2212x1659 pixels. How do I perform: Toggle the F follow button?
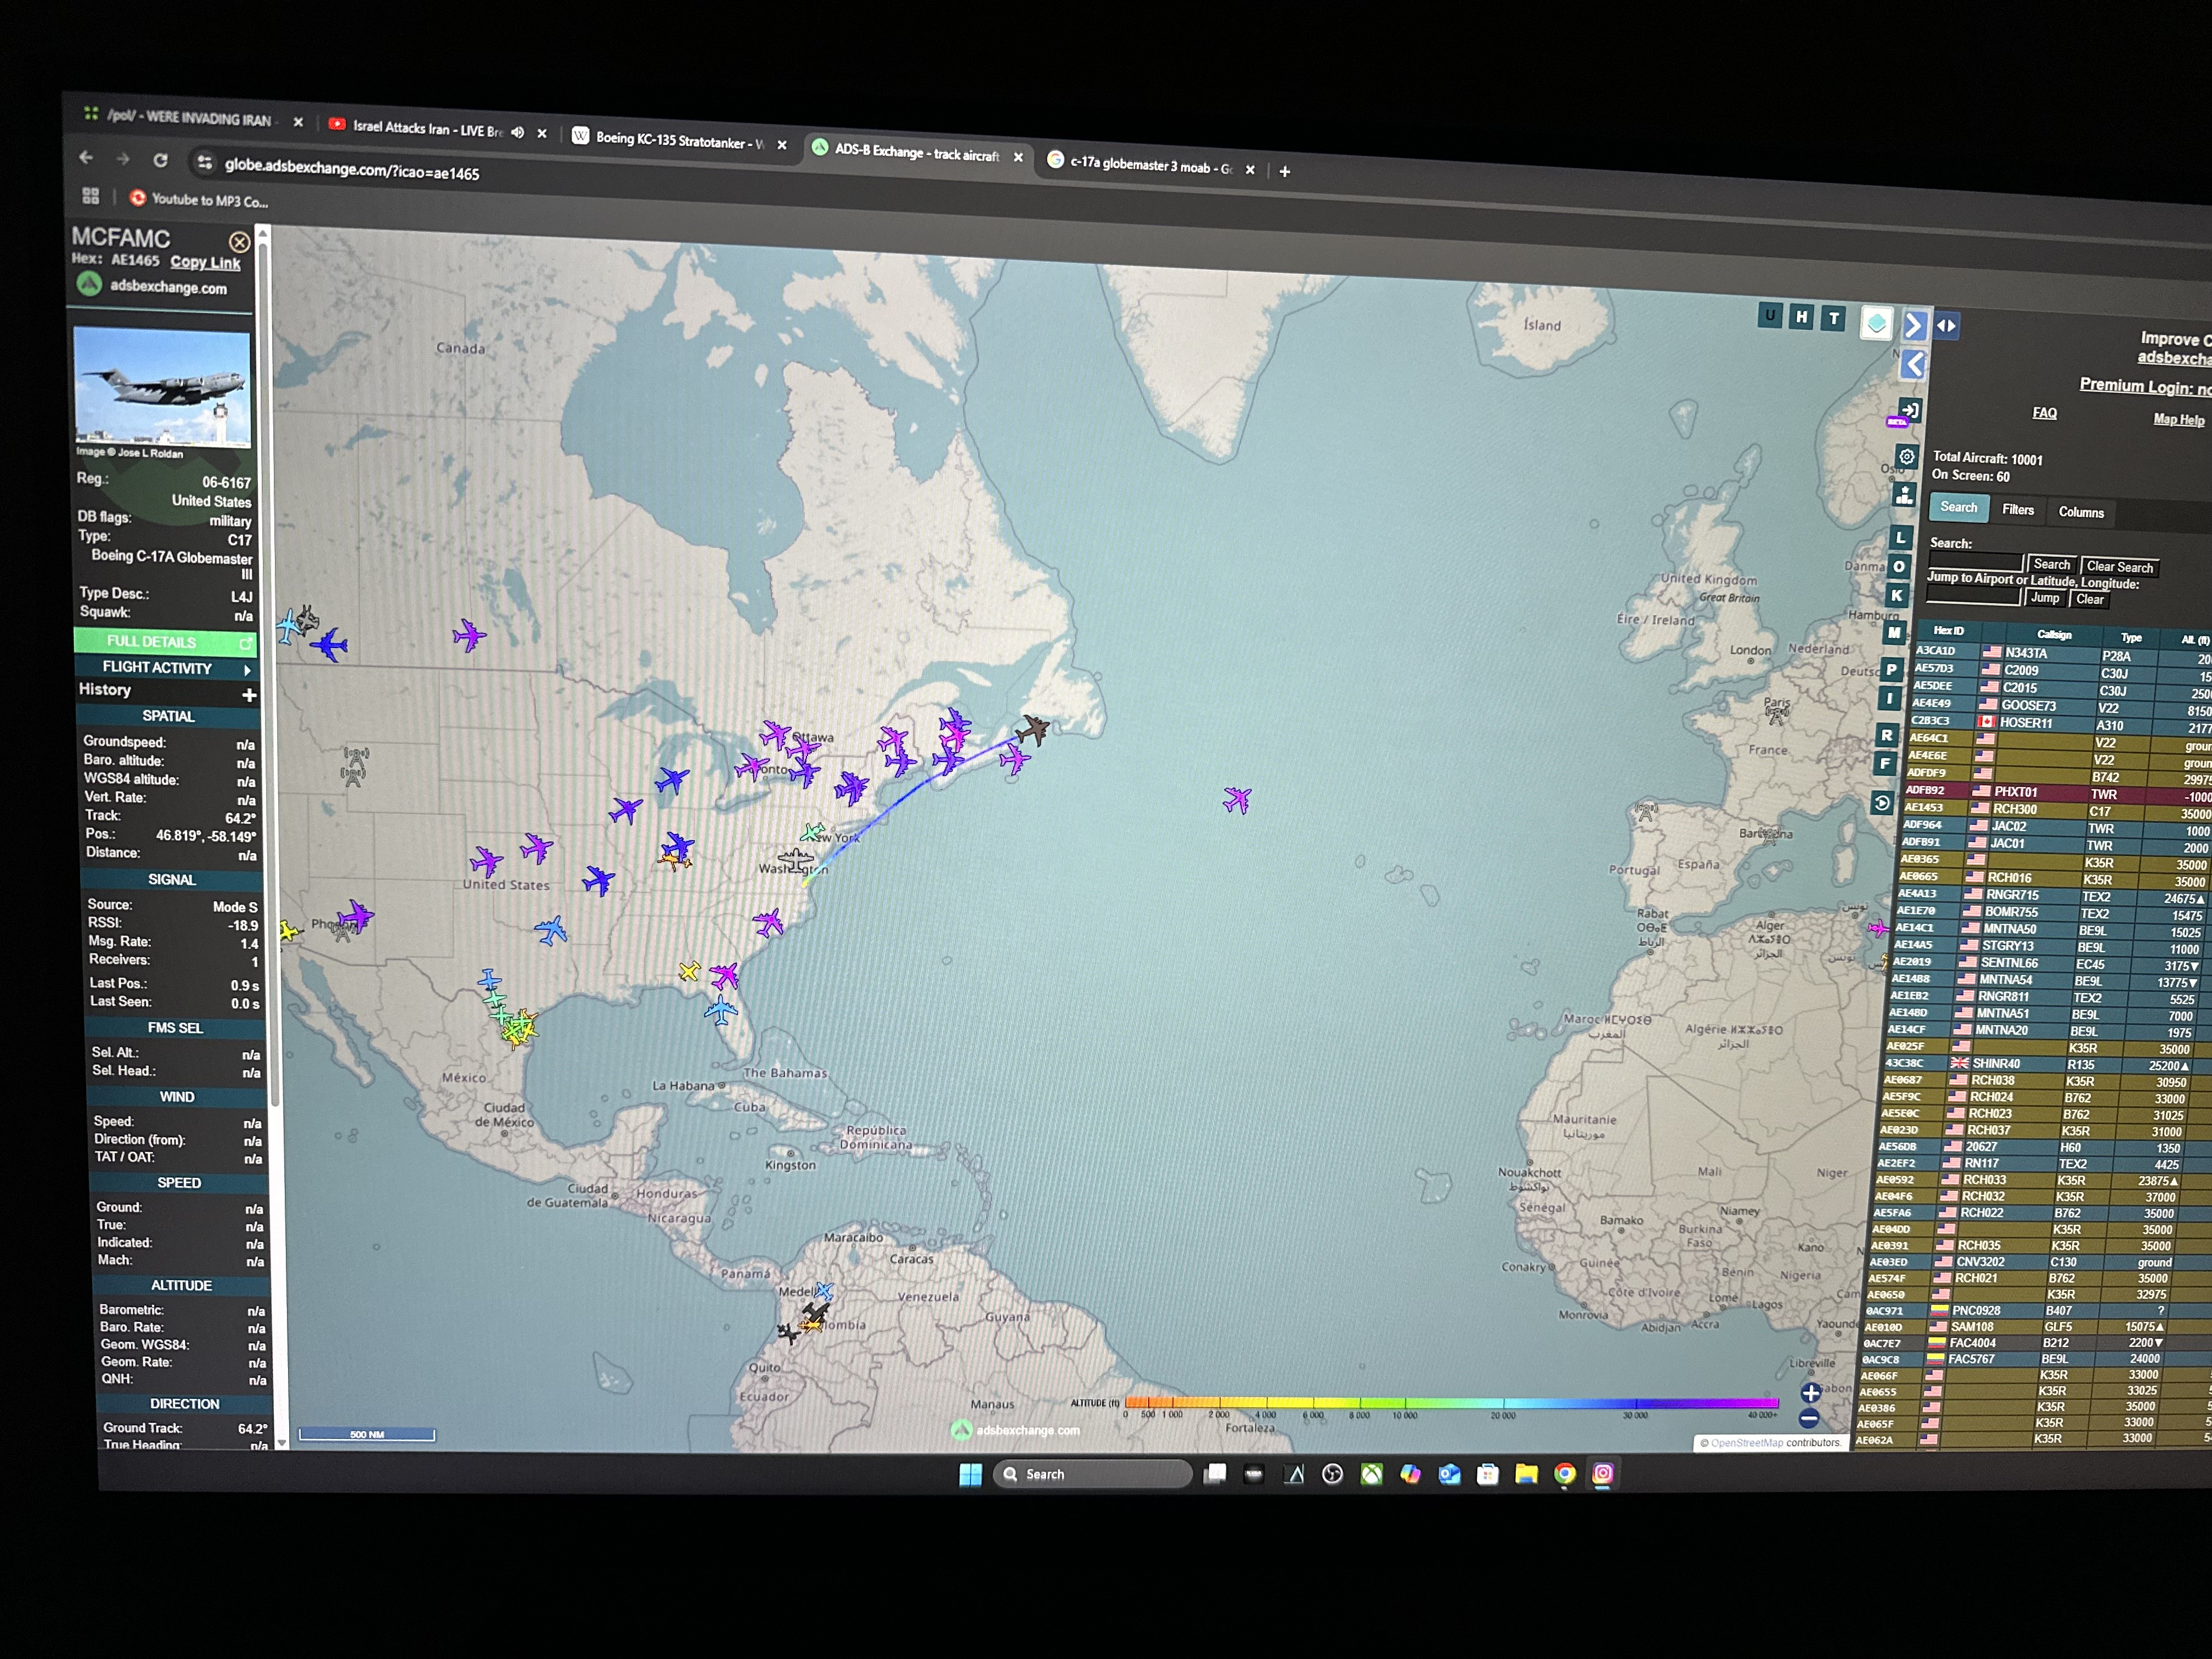1885,764
